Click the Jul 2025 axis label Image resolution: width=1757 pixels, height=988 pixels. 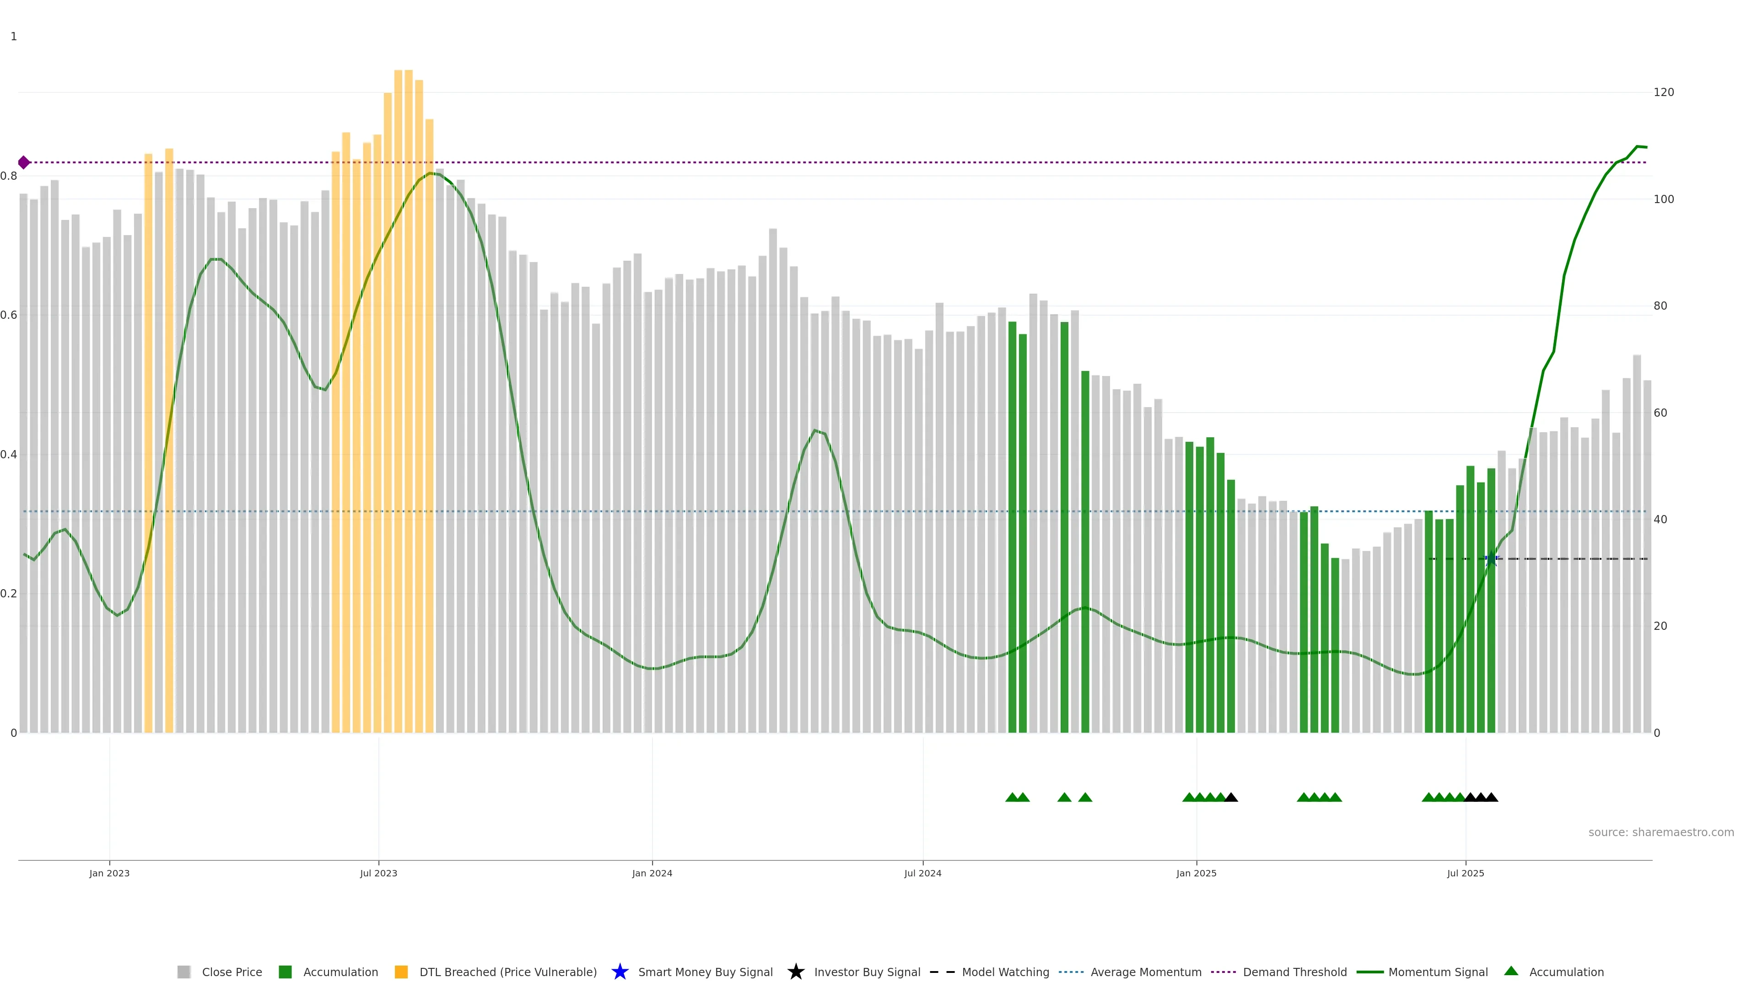point(1465,873)
